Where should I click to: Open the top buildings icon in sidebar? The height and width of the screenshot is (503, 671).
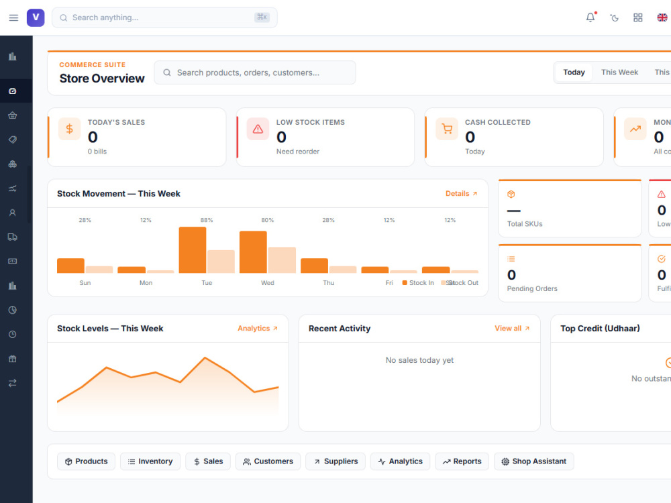coord(12,56)
